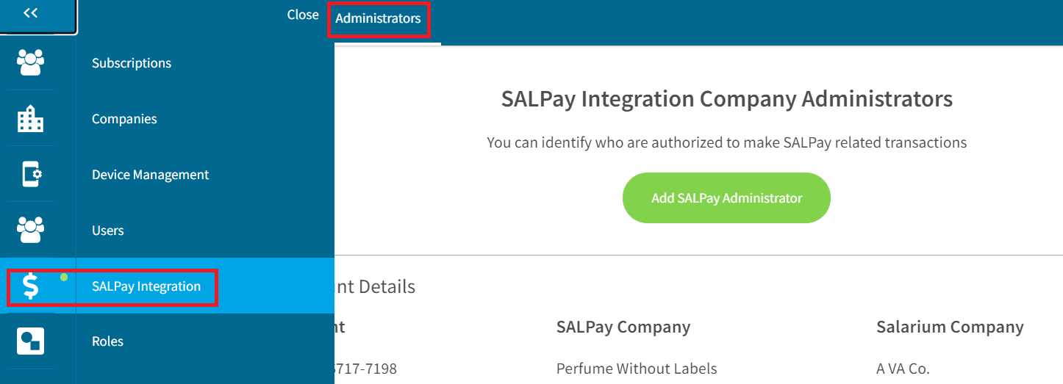Close the expanded side menu
Screen dimensions: 1063x384
(x=303, y=15)
